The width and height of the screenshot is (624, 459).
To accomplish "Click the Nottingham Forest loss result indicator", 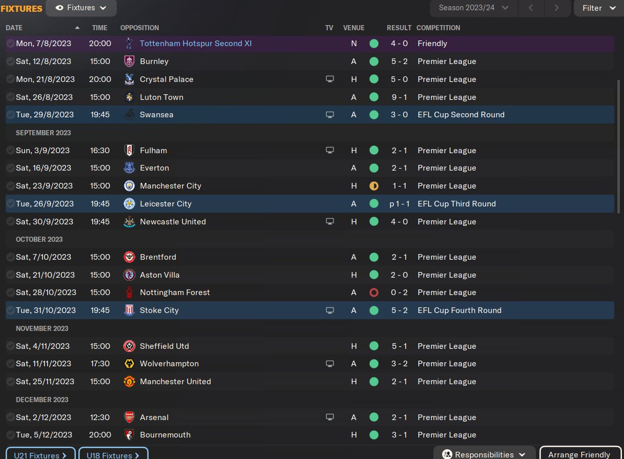I will pyautogui.click(x=374, y=293).
